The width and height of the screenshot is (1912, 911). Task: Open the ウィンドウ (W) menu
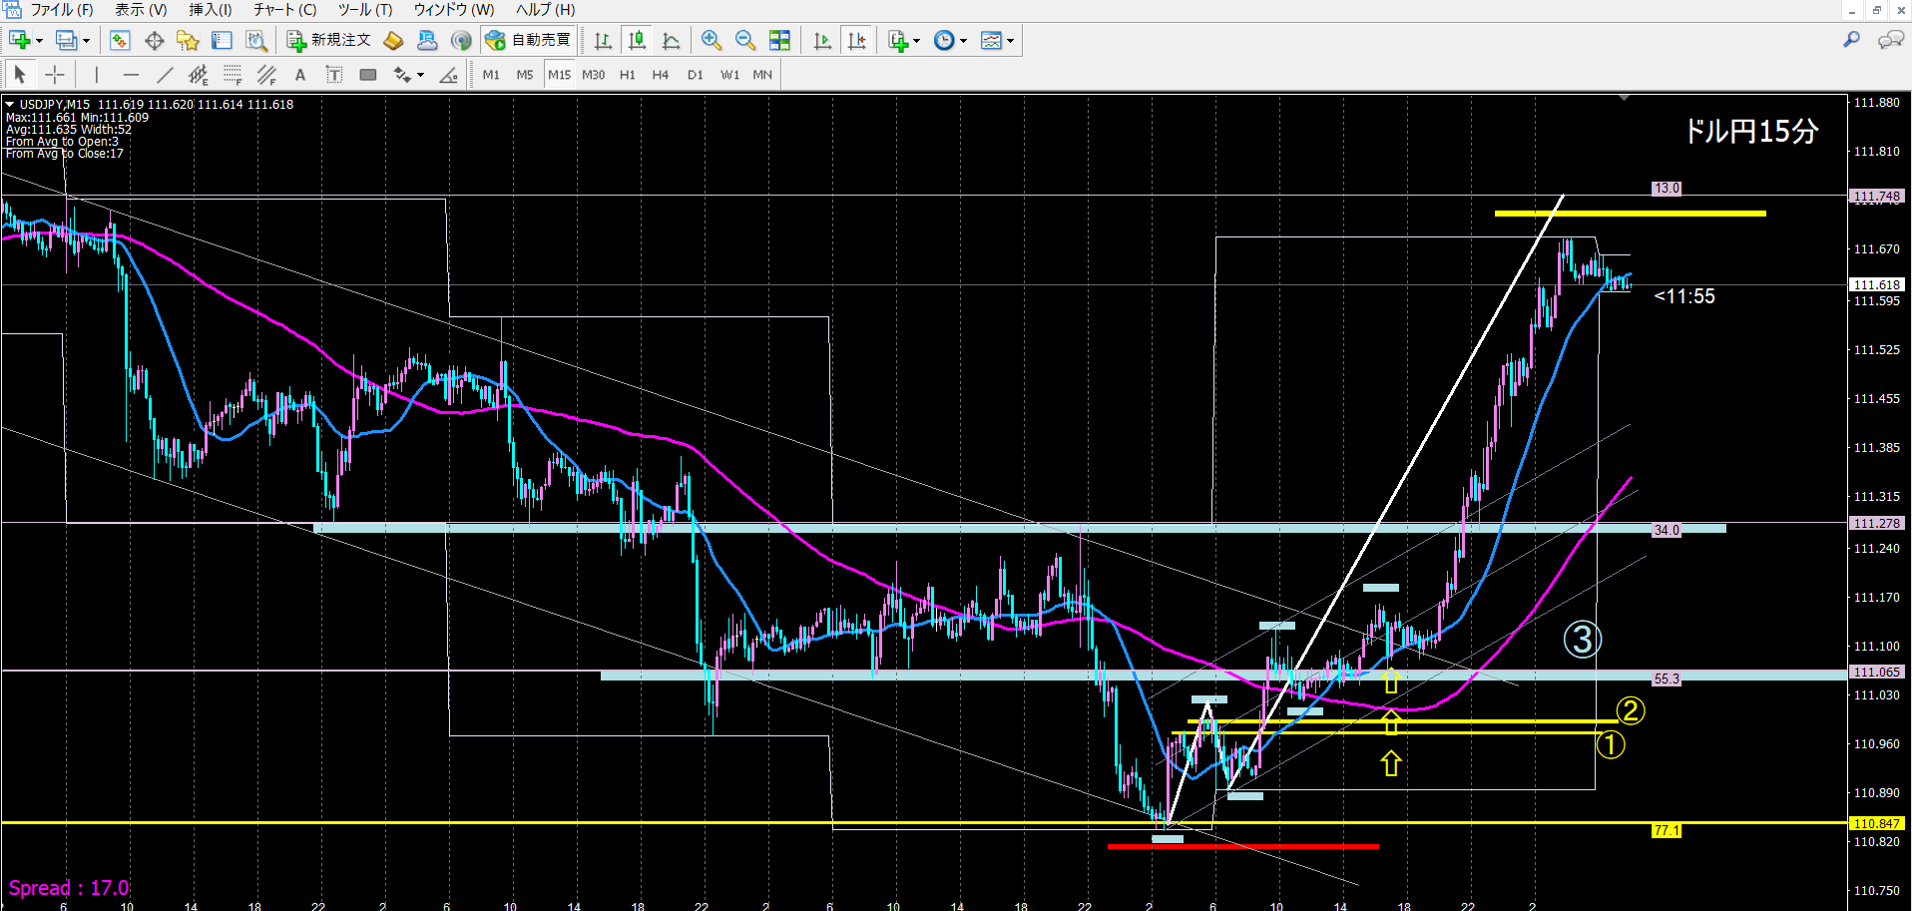point(454,10)
